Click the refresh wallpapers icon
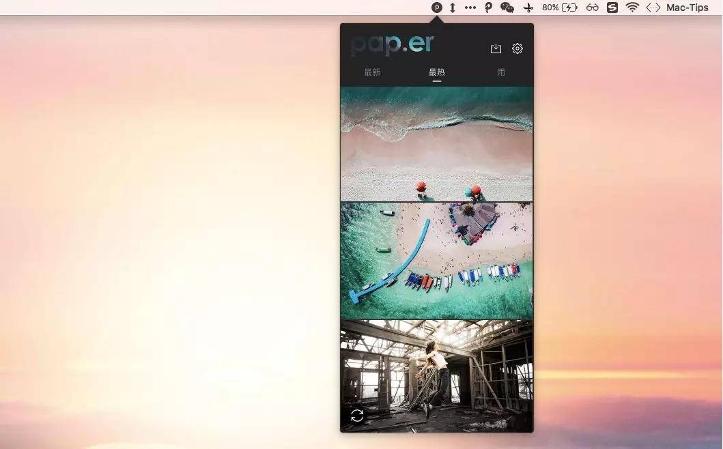Image resolution: width=723 pixels, height=449 pixels. (357, 415)
